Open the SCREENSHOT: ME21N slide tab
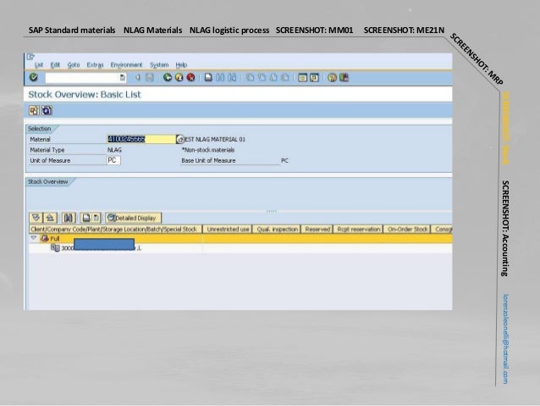Image resolution: width=540 pixels, height=406 pixels. tap(404, 31)
